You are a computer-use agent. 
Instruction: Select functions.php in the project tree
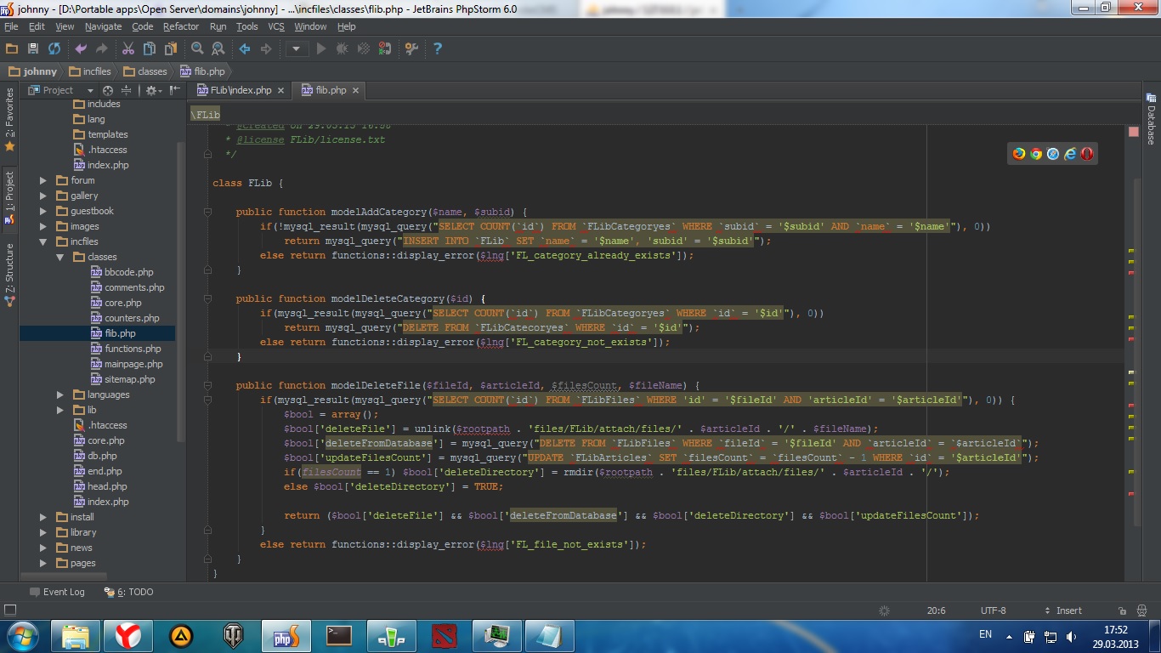pos(133,349)
